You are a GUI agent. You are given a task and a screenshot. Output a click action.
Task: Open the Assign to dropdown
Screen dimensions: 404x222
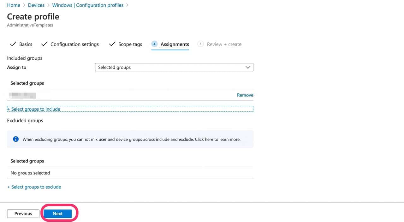pos(174,67)
